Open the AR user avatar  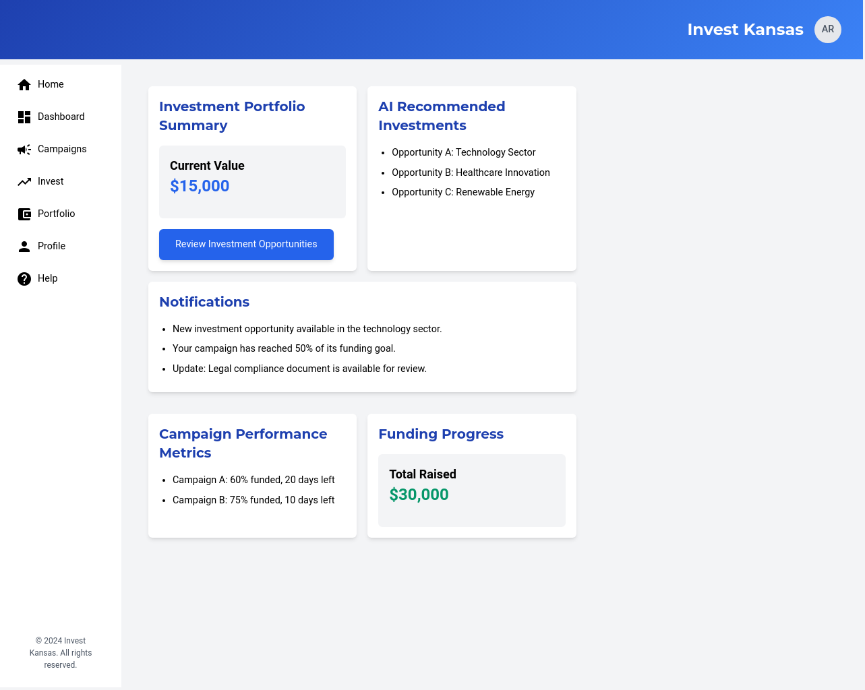coord(827,30)
